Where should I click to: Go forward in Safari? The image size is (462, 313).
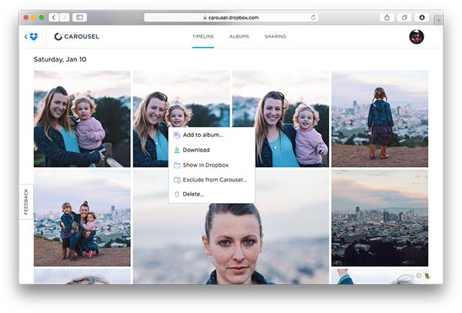click(x=64, y=18)
